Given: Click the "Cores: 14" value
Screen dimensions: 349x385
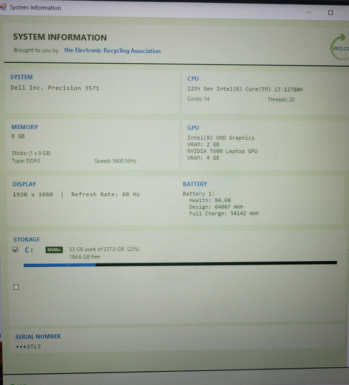Looking at the screenshot, I should (x=198, y=98).
